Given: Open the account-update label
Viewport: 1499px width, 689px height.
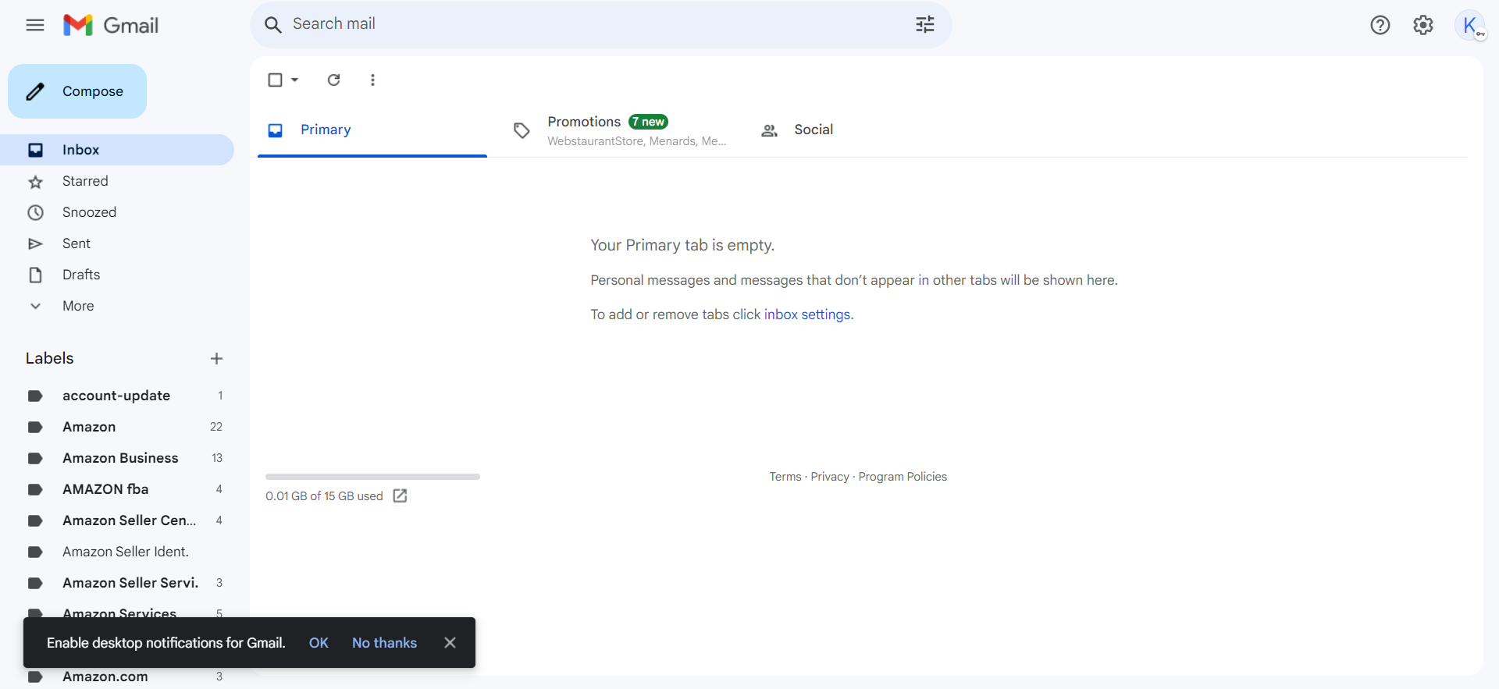Looking at the screenshot, I should coord(117,396).
